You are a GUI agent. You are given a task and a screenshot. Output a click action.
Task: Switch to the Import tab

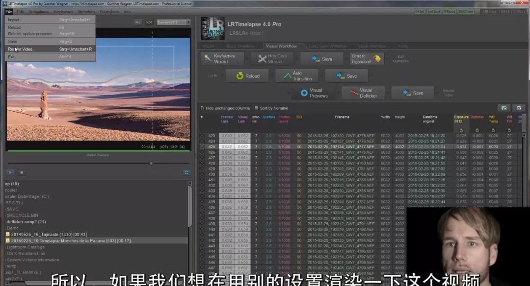[x=209, y=46]
